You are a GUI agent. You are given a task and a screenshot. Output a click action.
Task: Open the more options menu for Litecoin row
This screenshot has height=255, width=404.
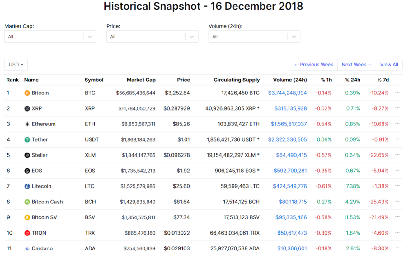(x=397, y=186)
